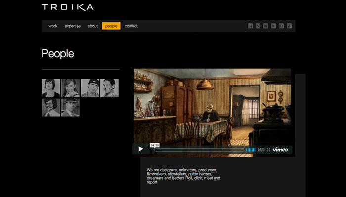
Task: Select portrait of woman with short dark hair
Action: (x=51, y=88)
